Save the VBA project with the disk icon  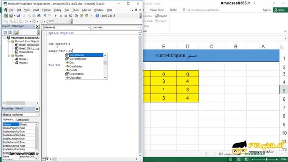[x=18, y=16]
